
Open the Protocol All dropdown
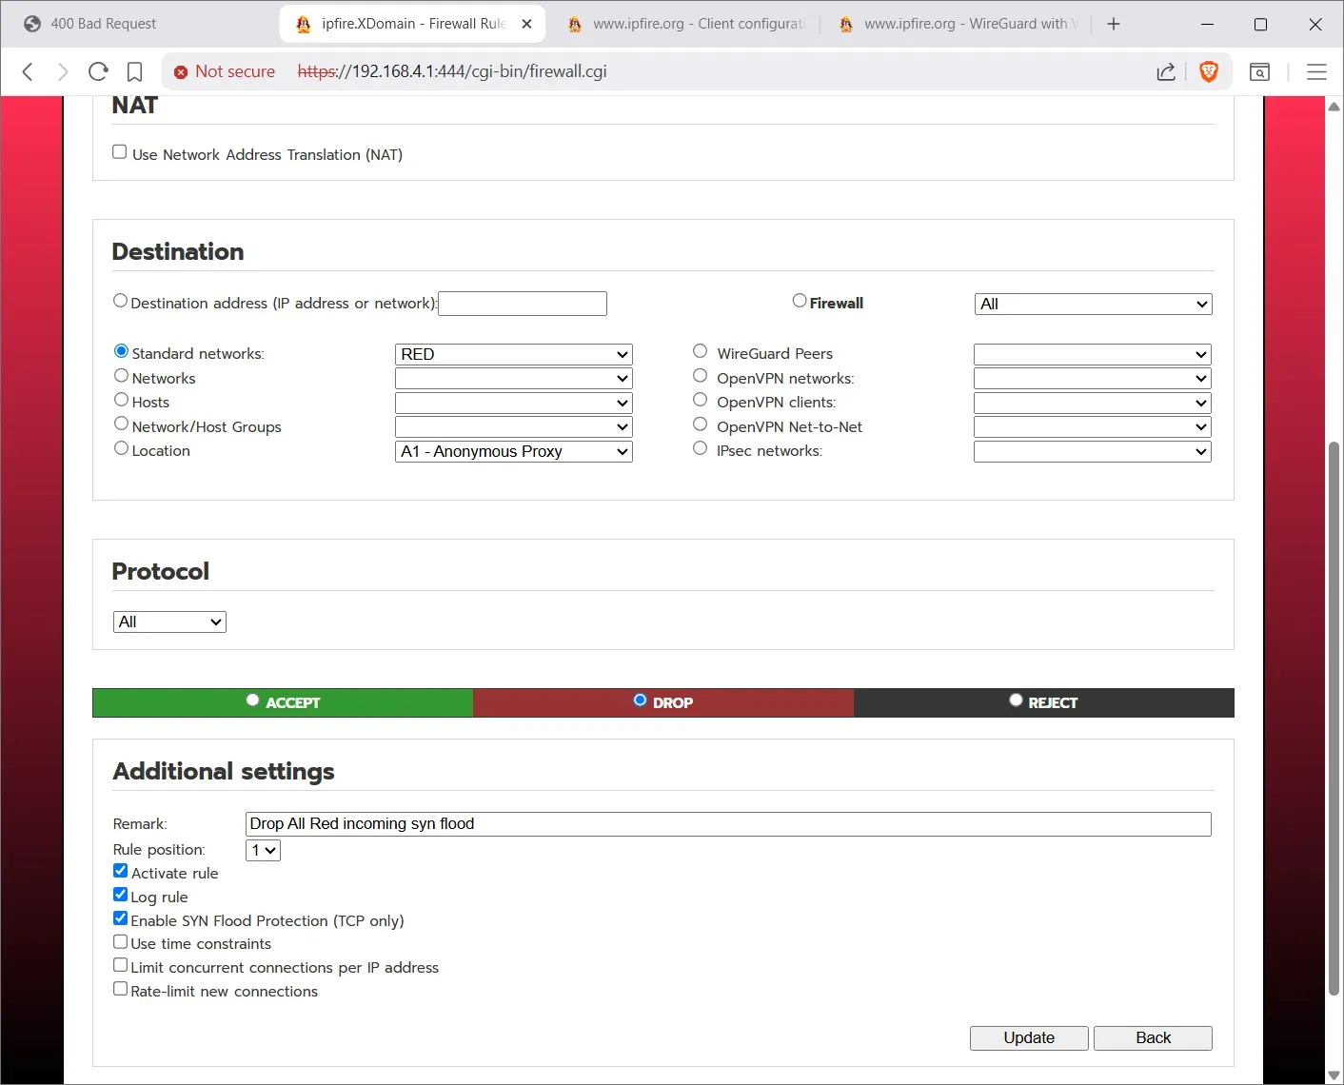[x=169, y=621]
